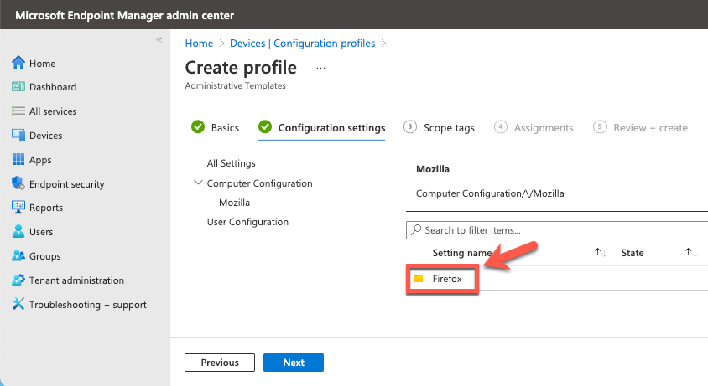Collapse the Computer Configuration tree node
This screenshot has height=386, width=708.
[x=198, y=183]
